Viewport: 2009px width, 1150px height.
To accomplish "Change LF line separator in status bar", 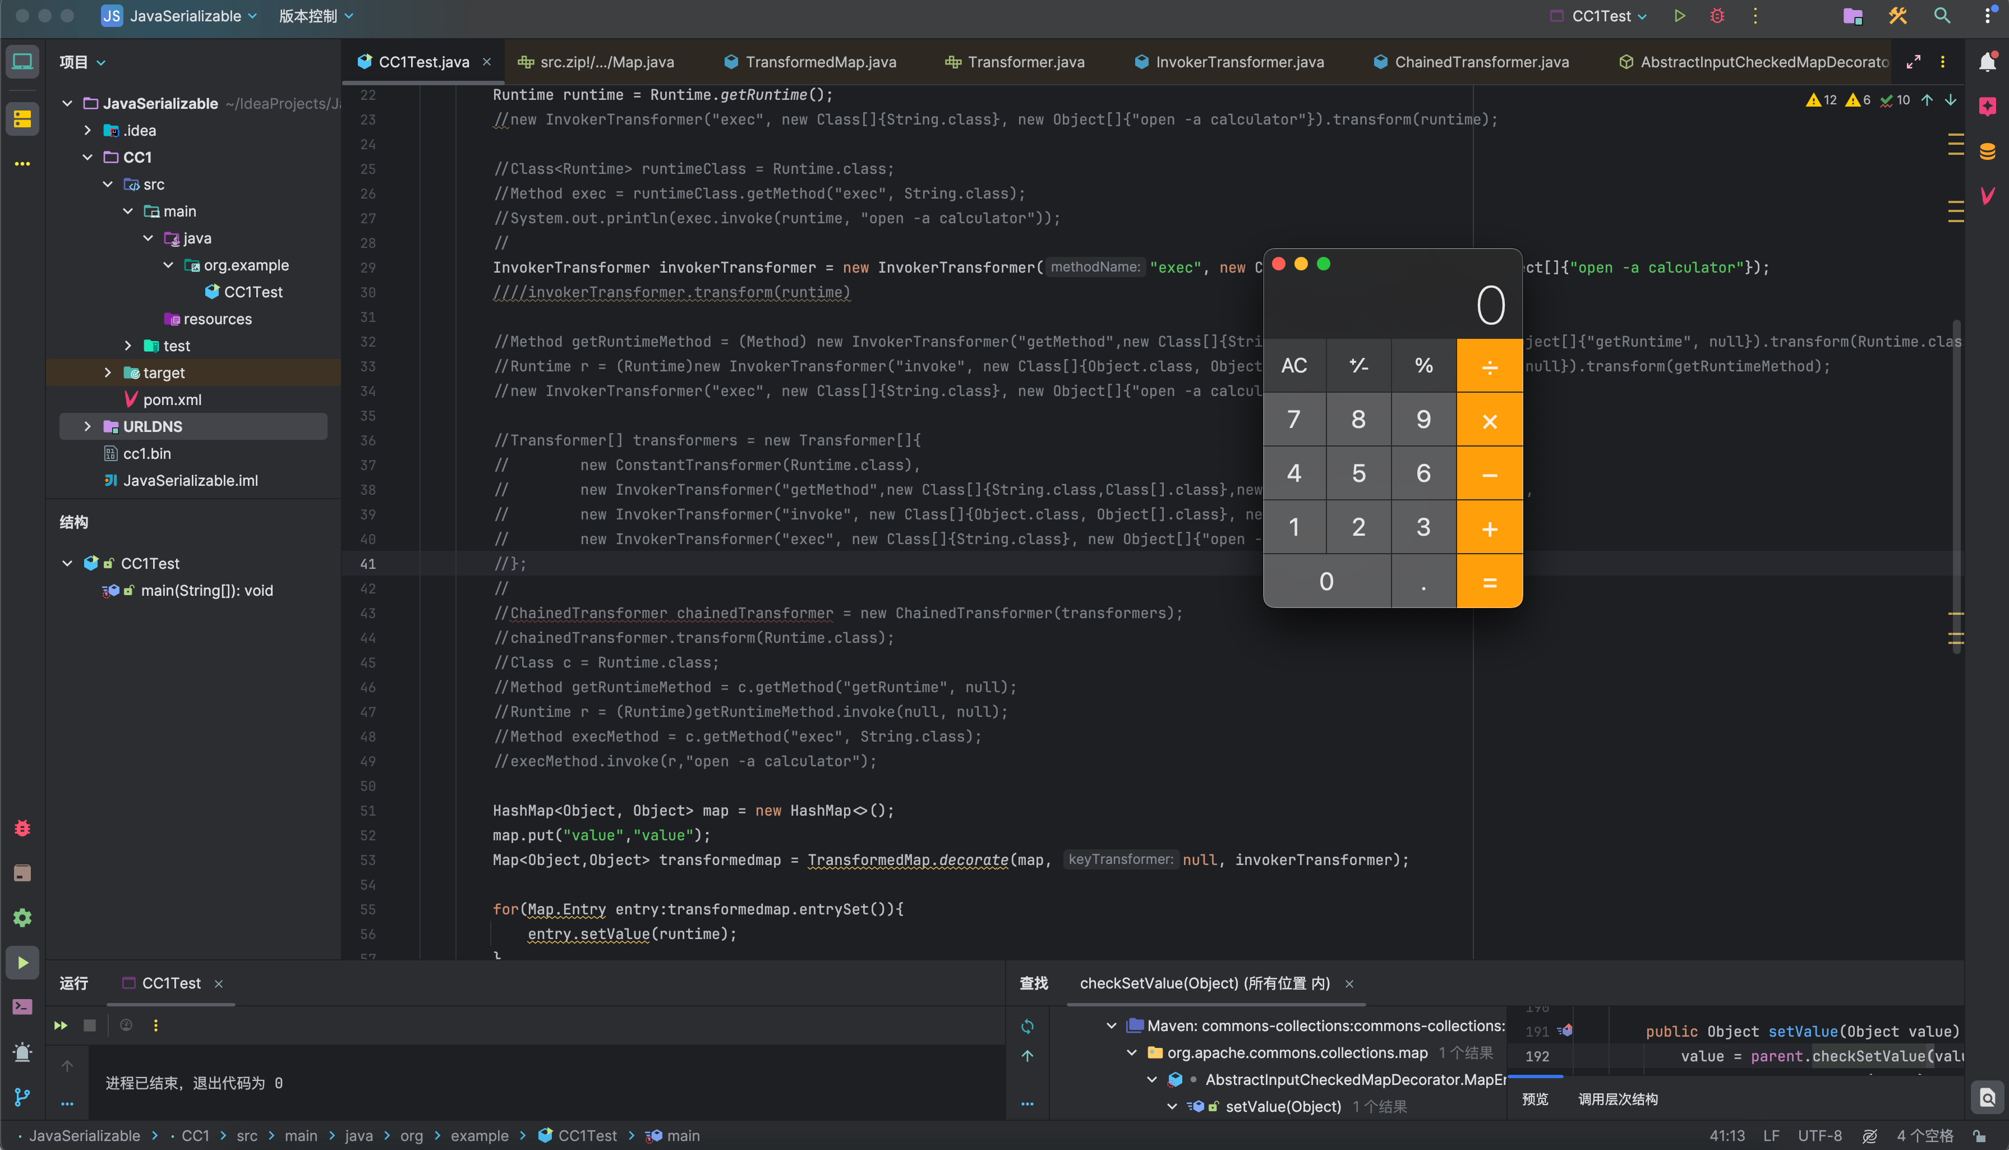I will pyautogui.click(x=1771, y=1136).
